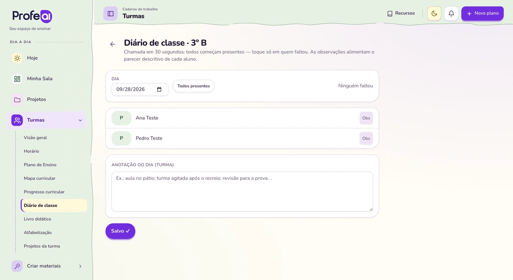Click the ProfeAI logo
This screenshot has height=280, width=513.
(x=32, y=16)
